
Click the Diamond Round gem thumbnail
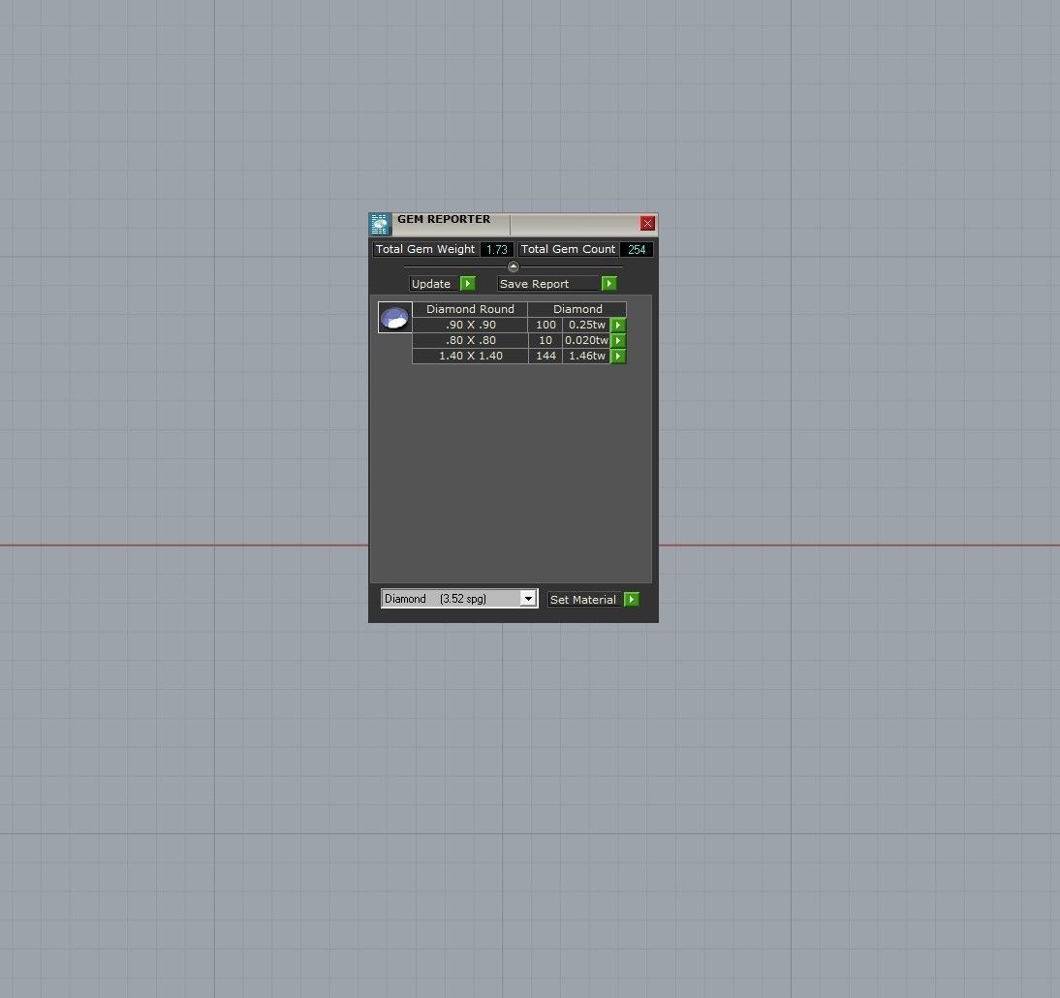point(394,317)
